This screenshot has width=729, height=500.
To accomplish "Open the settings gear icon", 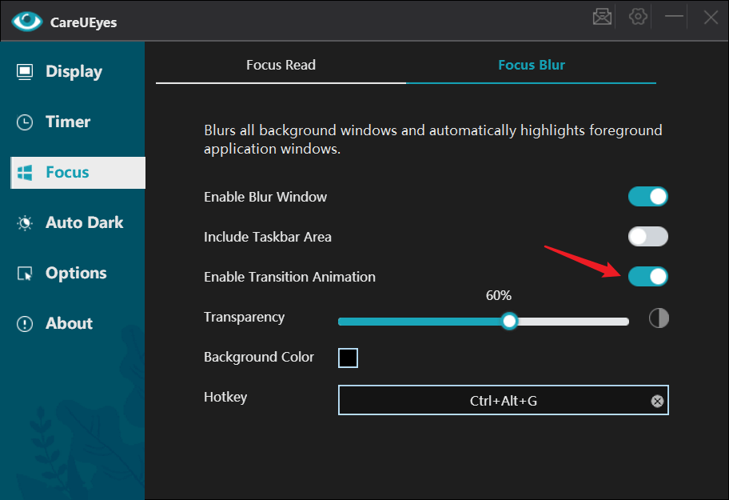I will (x=638, y=17).
